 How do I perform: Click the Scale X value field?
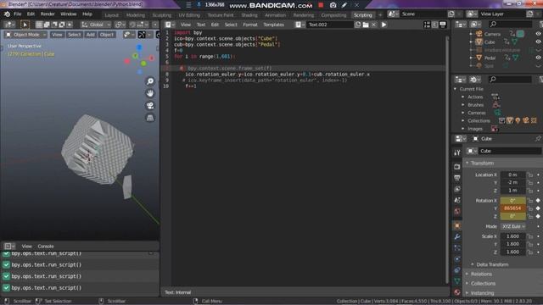click(x=512, y=236)
